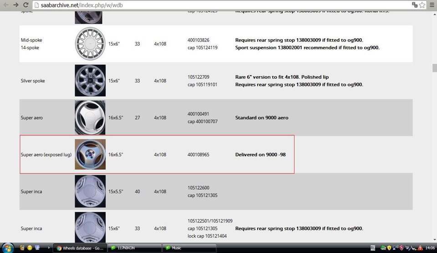This screenshot has width=437, height=253.
Task: Reload the saabarchive.net page
Action: [x=25, y=5]
